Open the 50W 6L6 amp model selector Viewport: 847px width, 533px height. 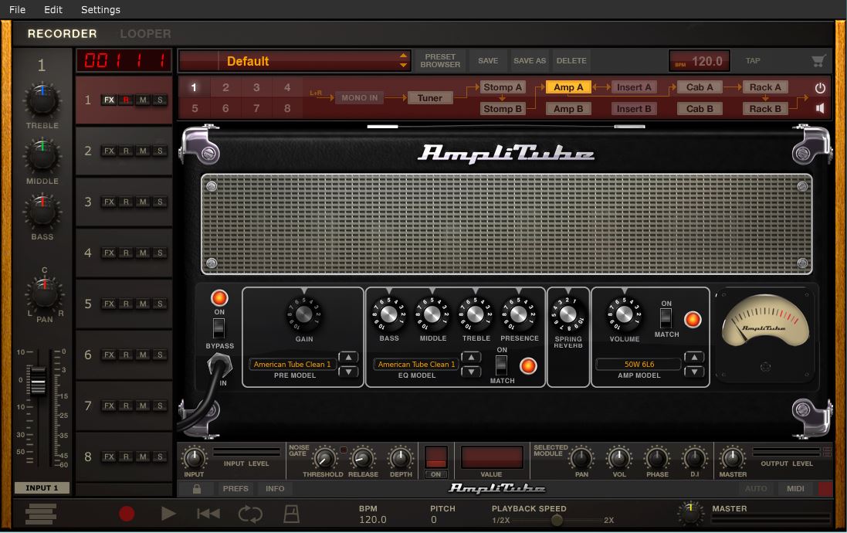click(639, 365)
